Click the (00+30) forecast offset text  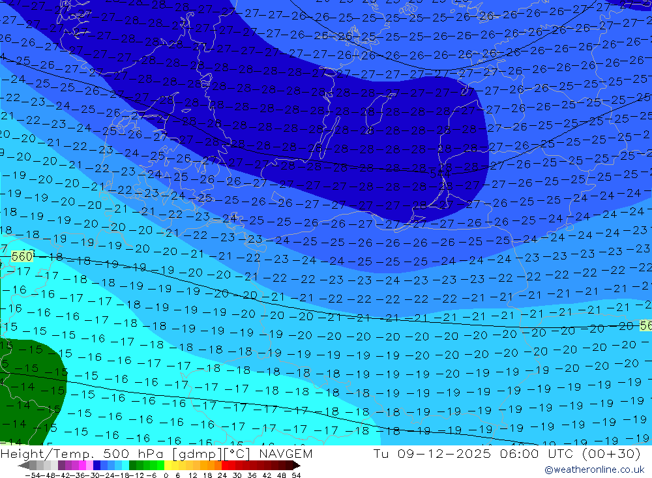click(x=612, y=453)
